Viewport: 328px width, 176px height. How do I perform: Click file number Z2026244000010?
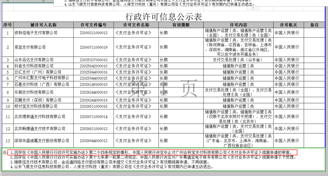[x=94, y=92]
